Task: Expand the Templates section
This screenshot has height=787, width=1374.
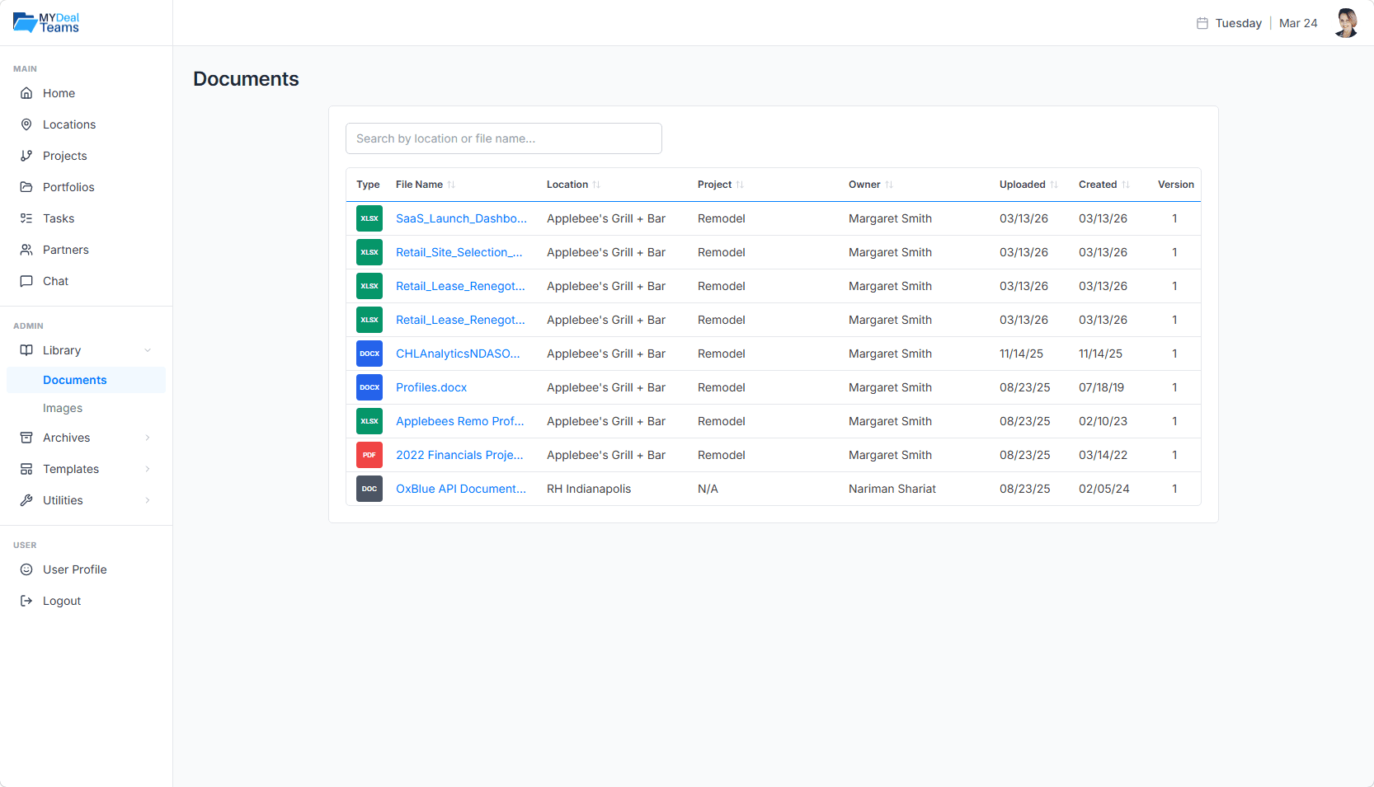Action: [x=147, y=469]
